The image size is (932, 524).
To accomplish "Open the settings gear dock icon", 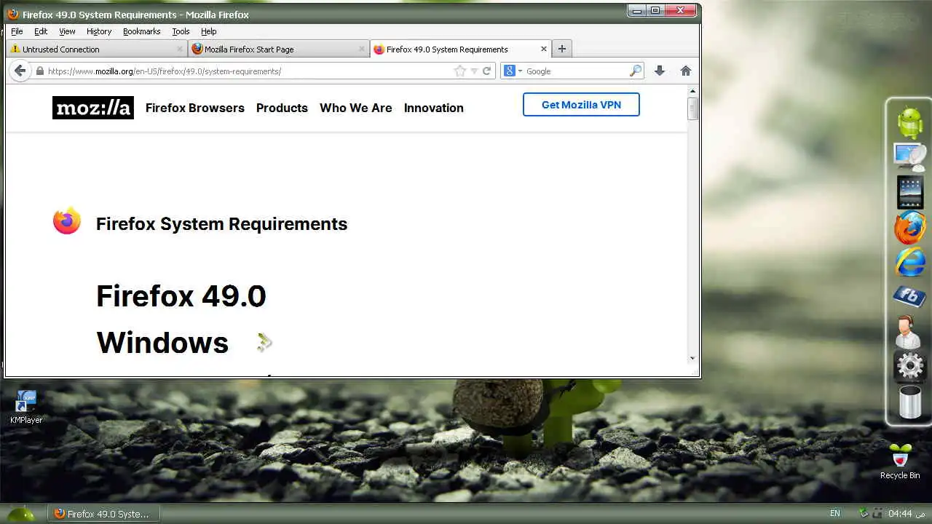I will point(910,366).
